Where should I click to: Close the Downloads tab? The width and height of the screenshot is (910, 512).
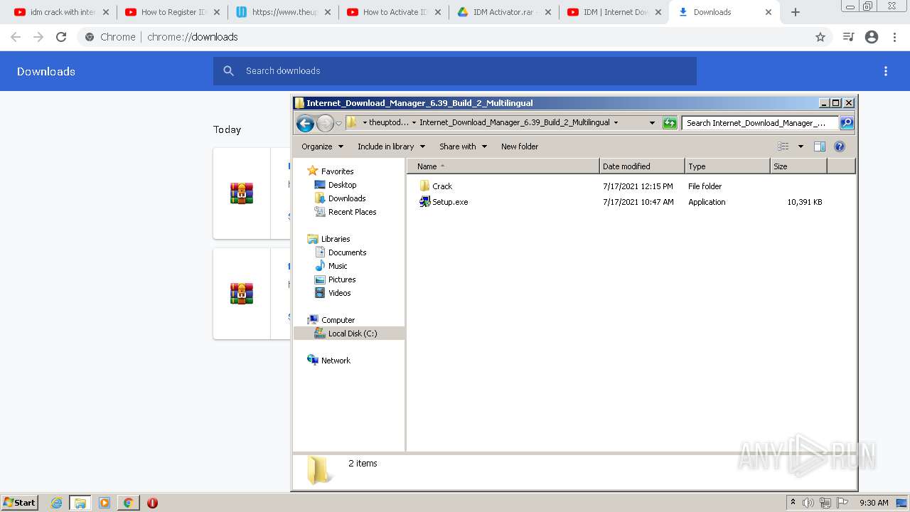point(769,12)
